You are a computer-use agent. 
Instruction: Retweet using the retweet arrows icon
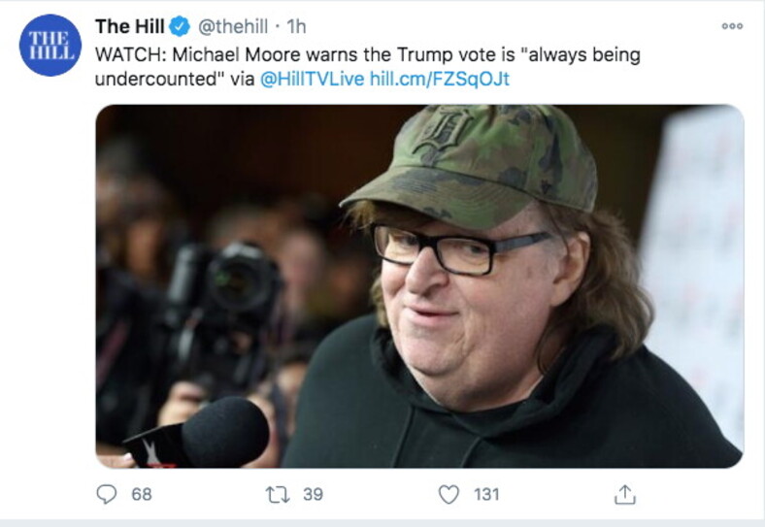(x=279, y=495)
